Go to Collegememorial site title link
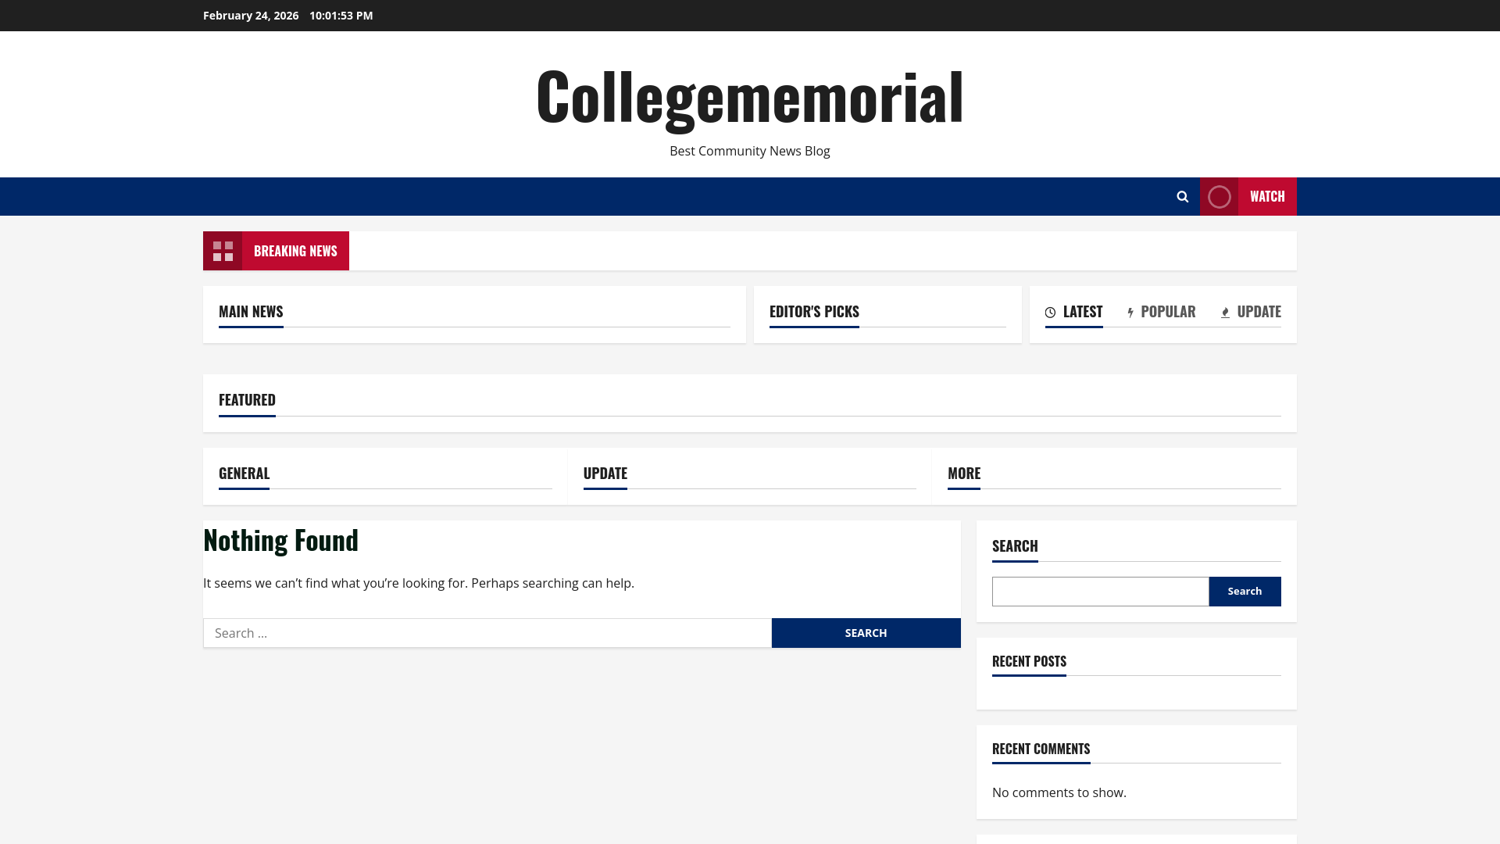This screenshot has height=844, width=1500. tap(750, 97)
